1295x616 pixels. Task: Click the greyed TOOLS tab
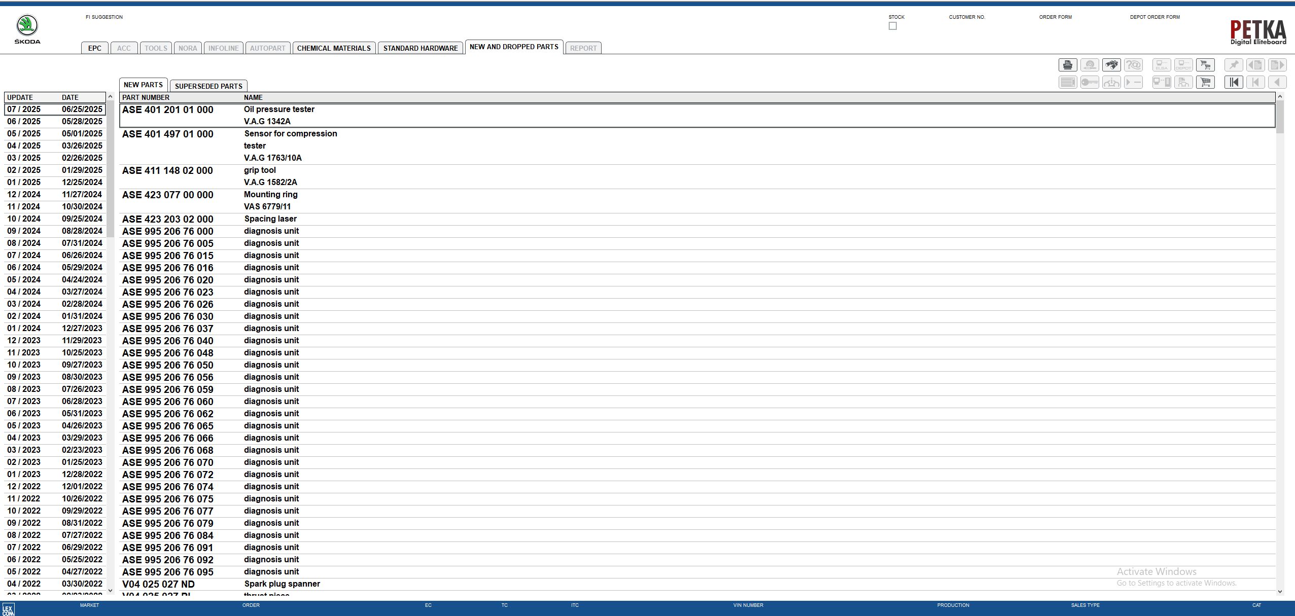coord(156,48)
